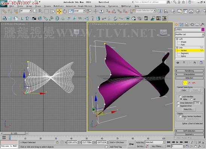
Task: Enable the Area Selection checkbox
Action: click(x=178, y=103)
